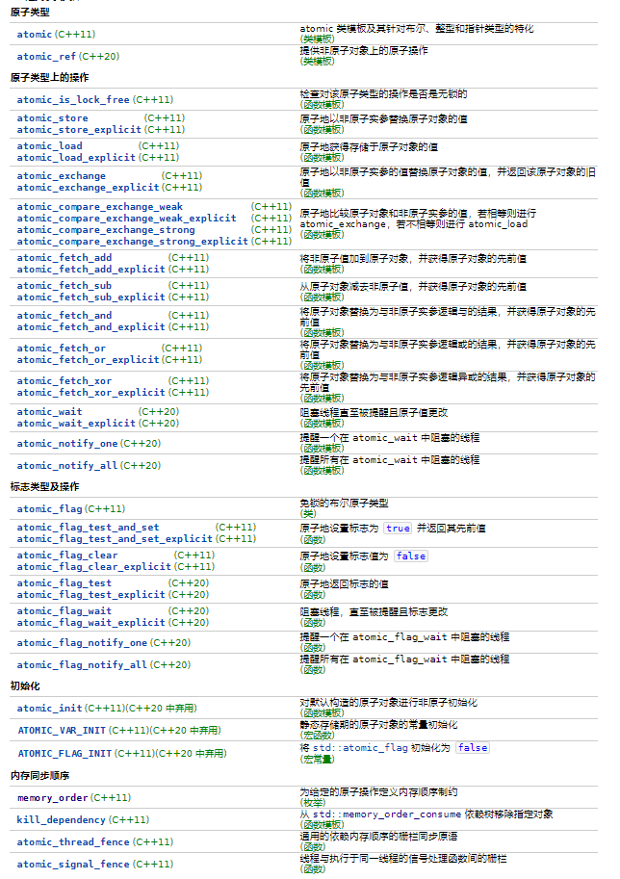Open atomic_compare_exchange_weak link

point(100,207)
